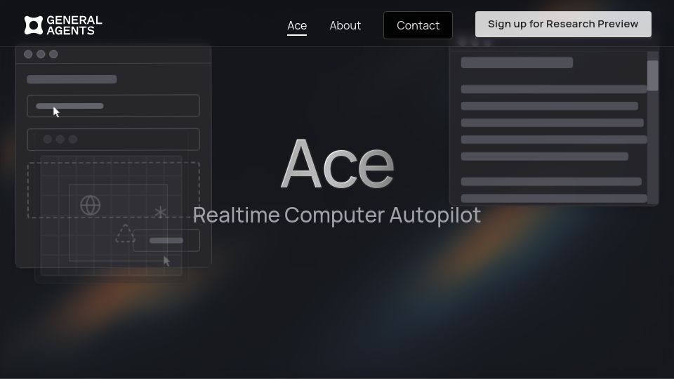
Task: Click the Realtime Computer Autopilot tagline
Action: tap(336, 215)
